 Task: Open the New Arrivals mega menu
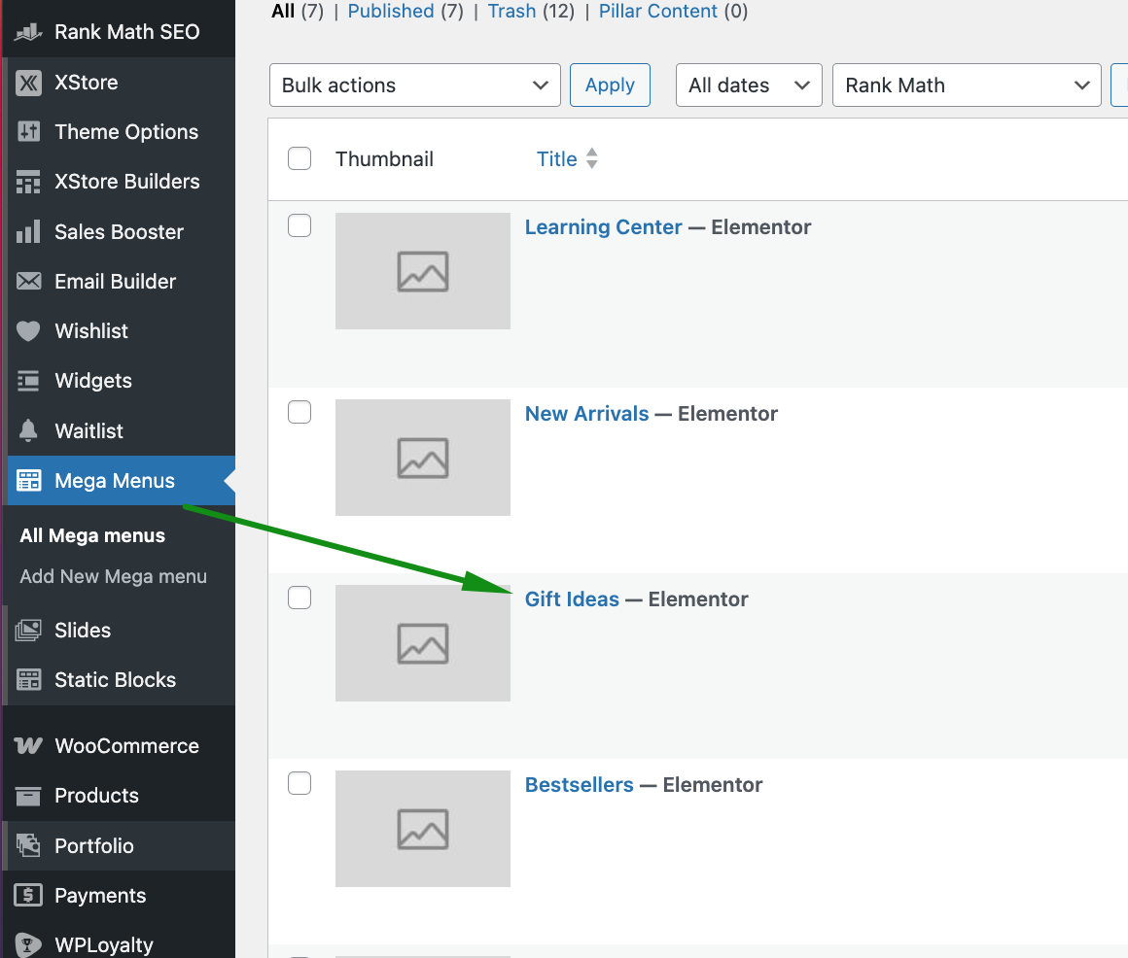pyautogui.click(x=586, y=414)
